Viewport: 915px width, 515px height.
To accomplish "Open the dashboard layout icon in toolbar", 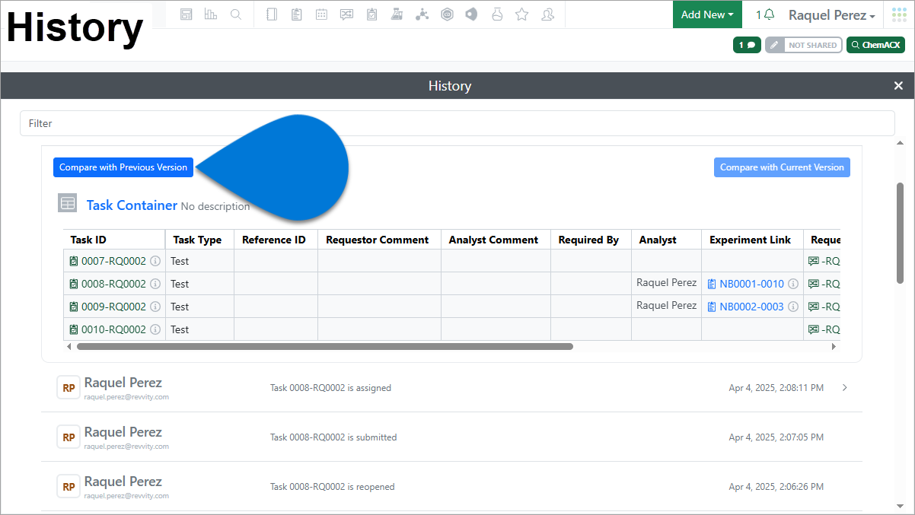I will (x=187, y=14).
